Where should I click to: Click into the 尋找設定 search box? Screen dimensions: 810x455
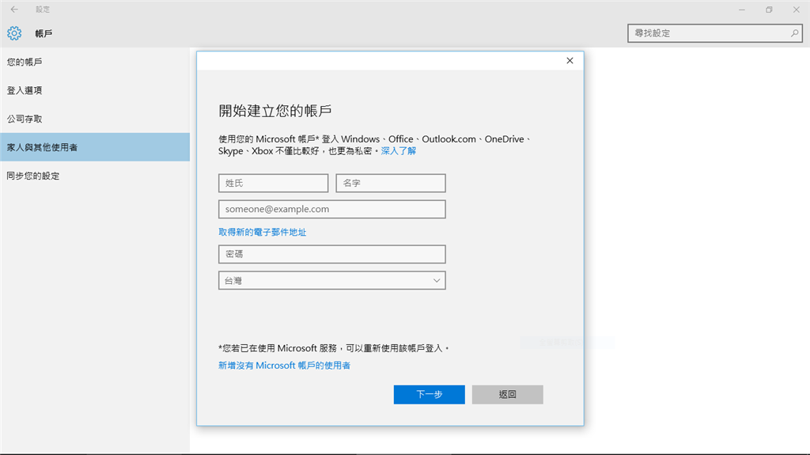[x=714, y=33]
